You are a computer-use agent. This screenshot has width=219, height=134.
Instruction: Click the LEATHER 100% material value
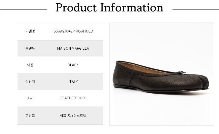click(73, 98)
